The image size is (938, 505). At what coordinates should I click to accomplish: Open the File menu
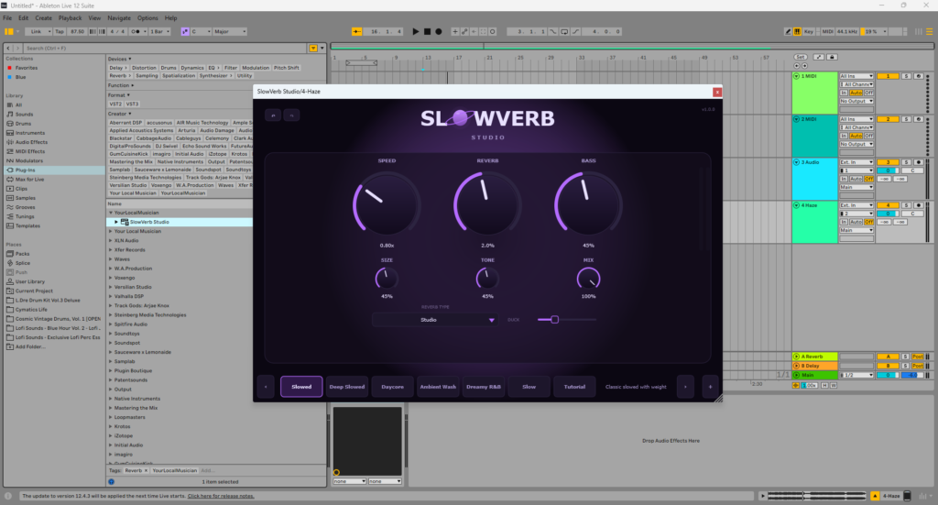point(7,18)
